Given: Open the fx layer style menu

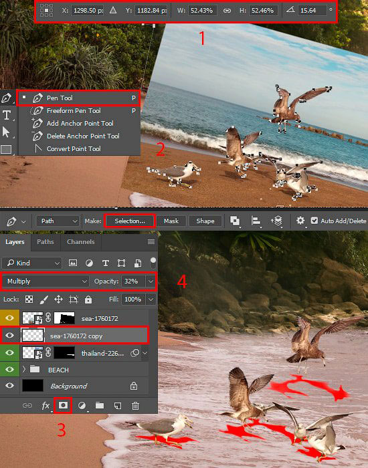Looking at the screenshot, I should [x=45, y=406].
